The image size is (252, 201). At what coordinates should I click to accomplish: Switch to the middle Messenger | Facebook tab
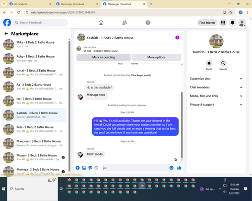click(77, 4)
